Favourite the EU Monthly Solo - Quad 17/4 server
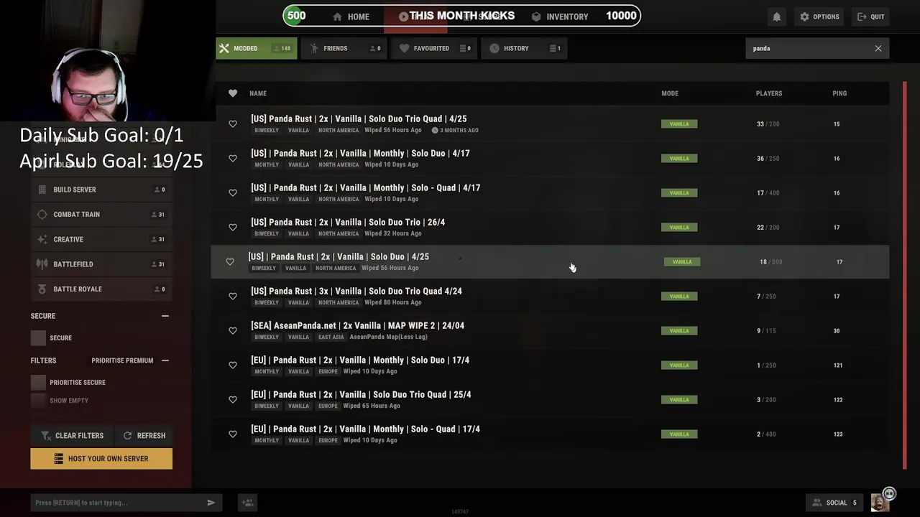 tap(233, 434)
